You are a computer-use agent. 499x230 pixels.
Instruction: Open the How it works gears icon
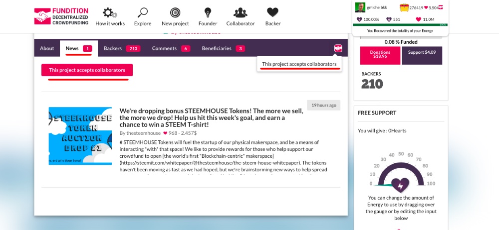(110, 13)
